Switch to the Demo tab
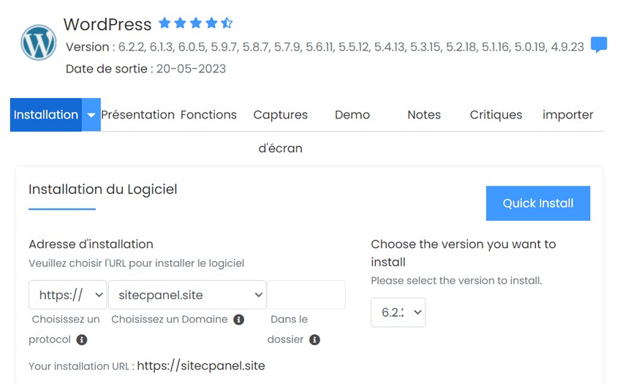This screenshot has height=384, width=620. coord(352,115)
